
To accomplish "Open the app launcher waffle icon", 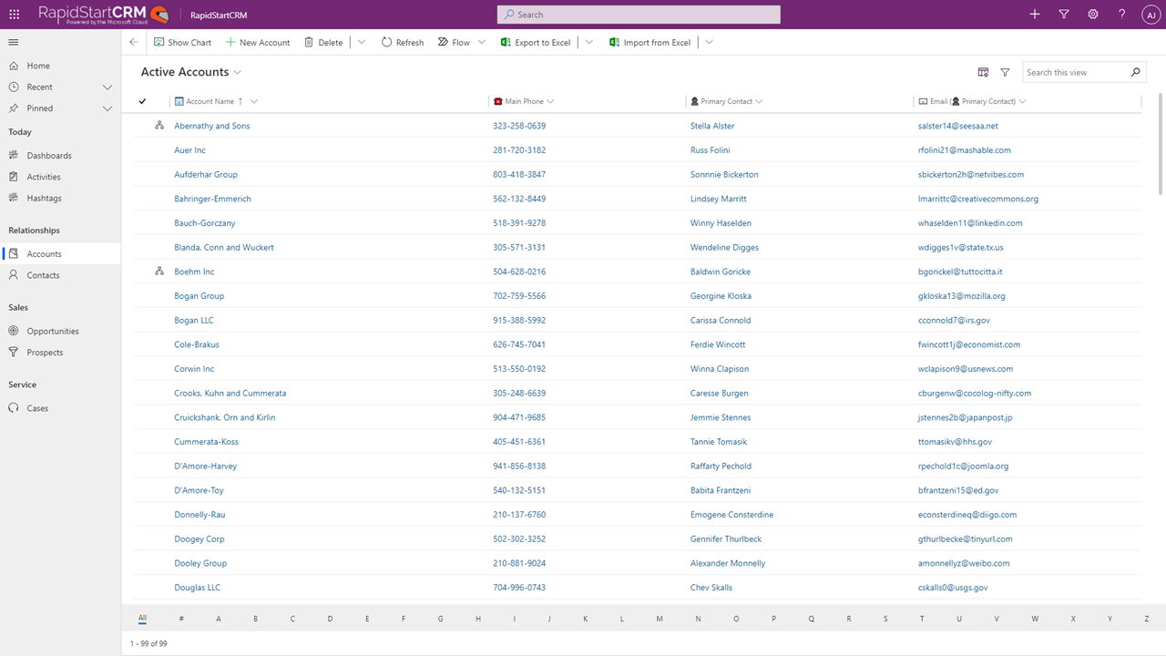I will point(14,14).
